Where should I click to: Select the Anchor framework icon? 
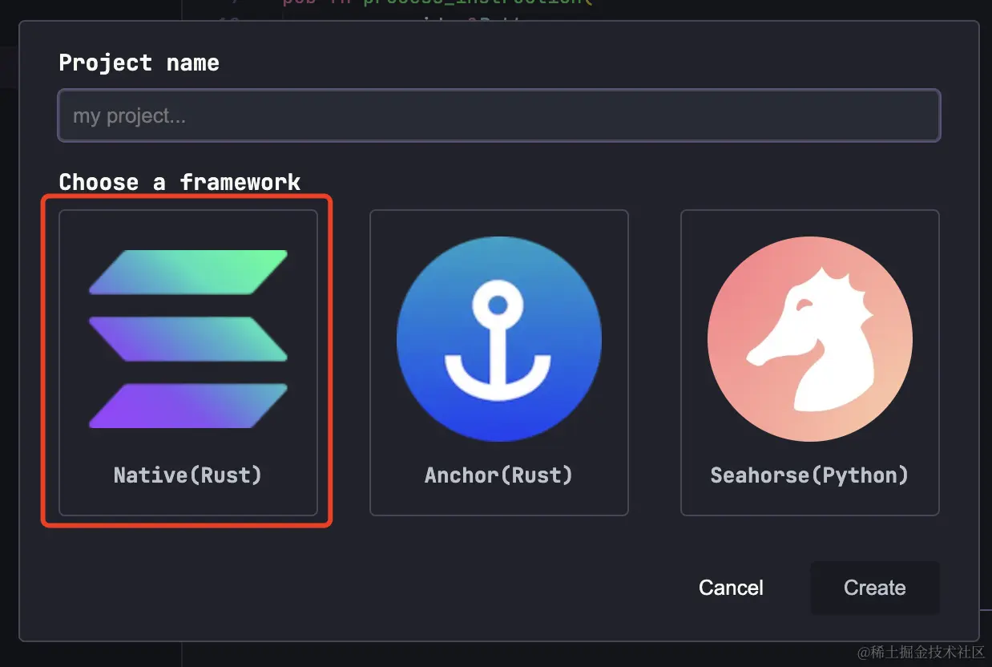pyautogui.click(x=498, y=339)
